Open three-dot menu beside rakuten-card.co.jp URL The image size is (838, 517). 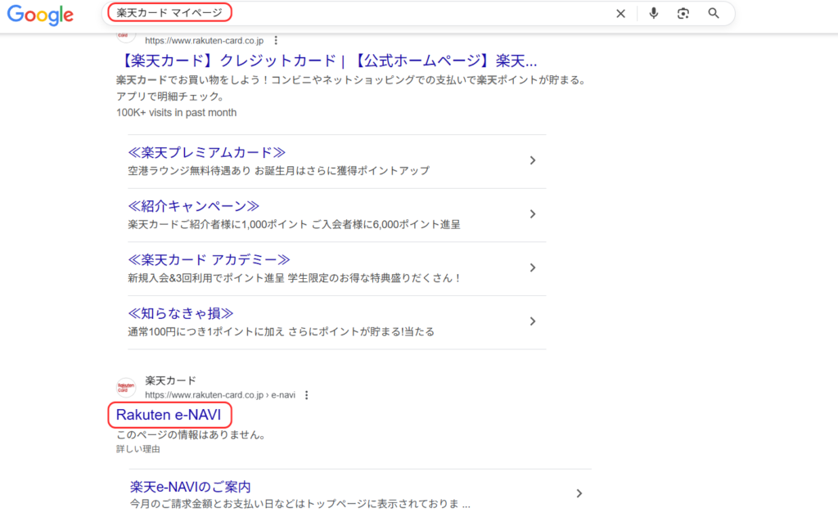click(277, 40)
